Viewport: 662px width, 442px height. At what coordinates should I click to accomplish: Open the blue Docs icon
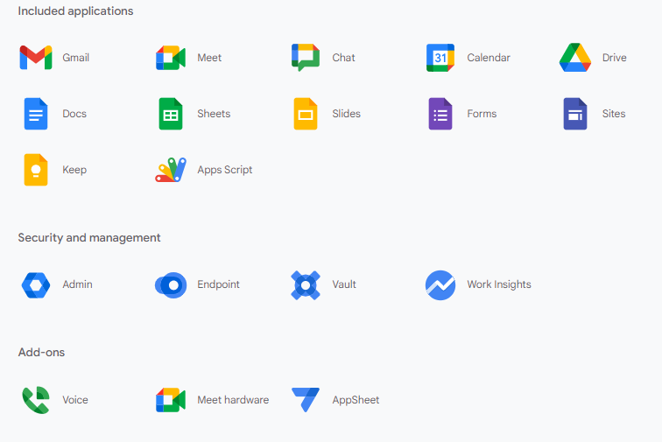pos(36,114)
